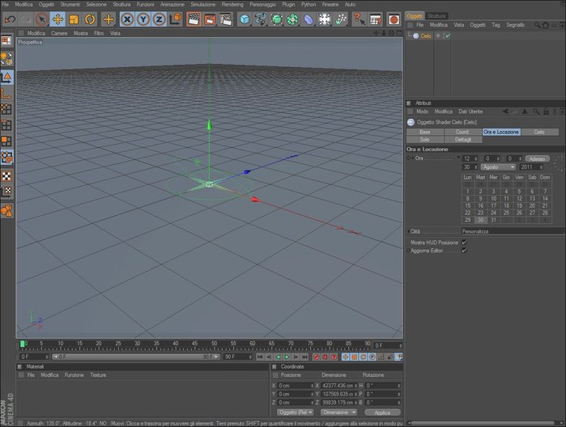
Task: Open the help question-mark tool
Action: [x=359, y=19]
